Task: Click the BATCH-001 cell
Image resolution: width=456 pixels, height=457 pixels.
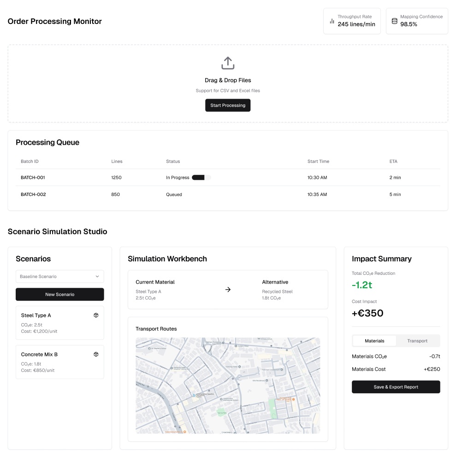Action: click(x=33, y=178)
